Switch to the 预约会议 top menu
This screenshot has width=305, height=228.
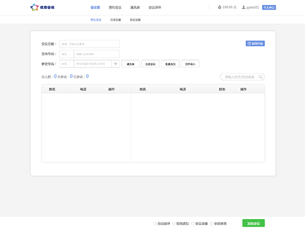(x=115, y=7)
